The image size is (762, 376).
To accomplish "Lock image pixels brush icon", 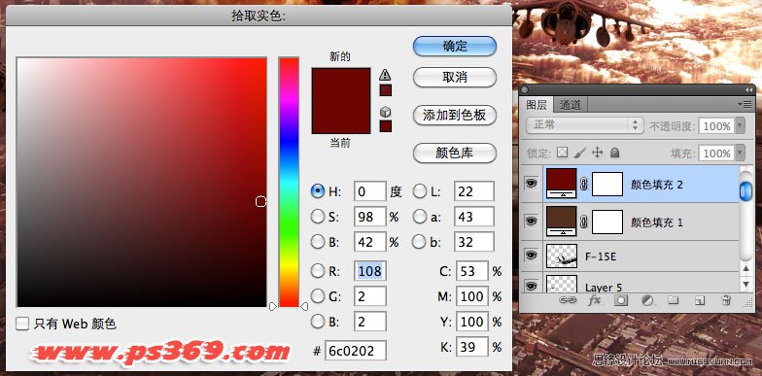I will (579, 154).
